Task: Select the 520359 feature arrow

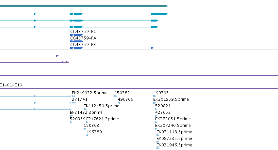Action: tap(71, 122)
